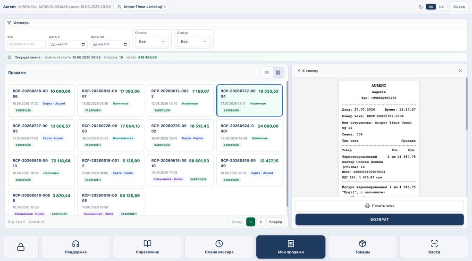The width and height of the screenshot is (472, 261).
Task: Switch language to RU
Action: (x=431, y=7)
